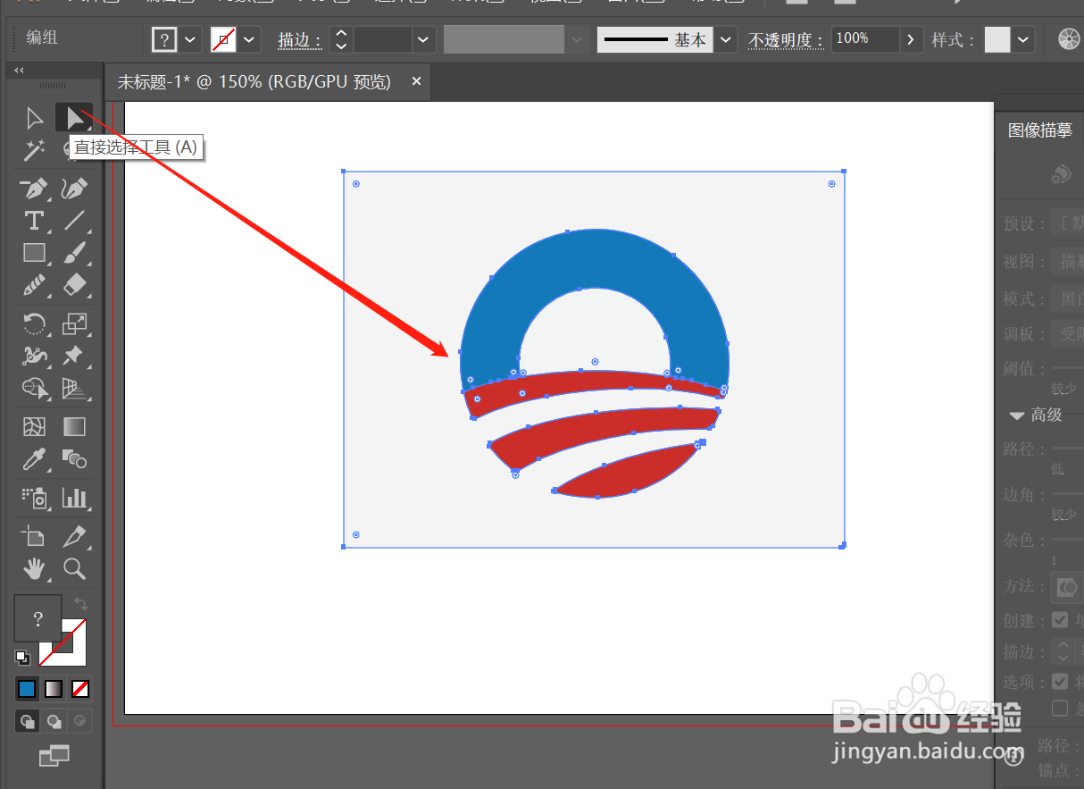The height and width of the screenshot is (789, 1084).
Task: Open the 样式 style dropdown arrow
Action: (1023, 39)
